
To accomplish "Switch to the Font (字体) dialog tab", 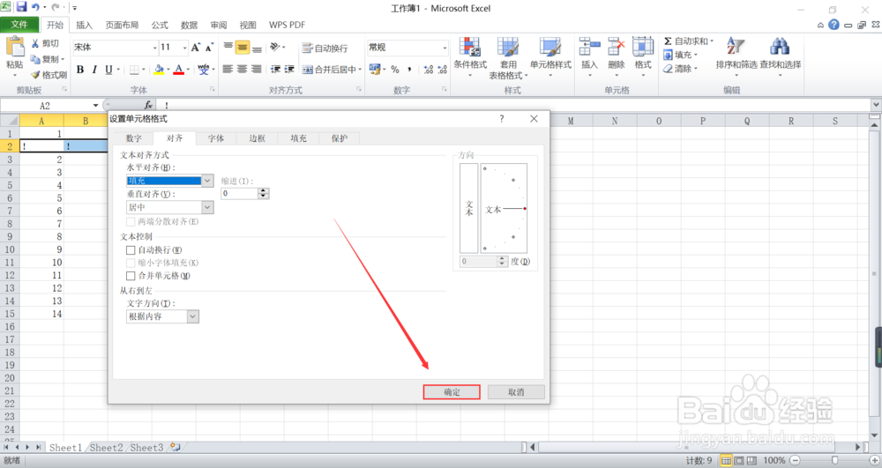I will tap(216, 138).
